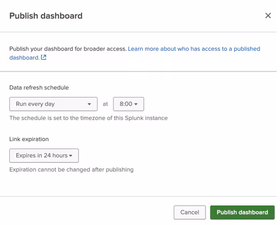
Task: Close the Publish dashboard dialog
Action: click(268, 16)
